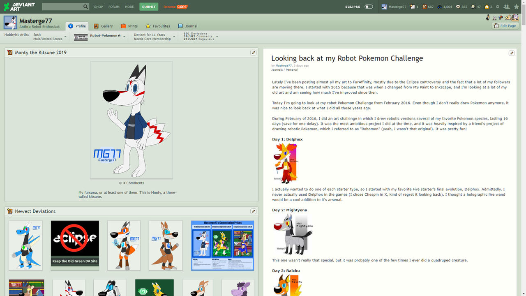
Task: Open the Journals category link
Action: [x=277, y=70]
